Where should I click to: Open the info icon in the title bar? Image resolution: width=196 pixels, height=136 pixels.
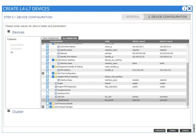pos(184,9)
